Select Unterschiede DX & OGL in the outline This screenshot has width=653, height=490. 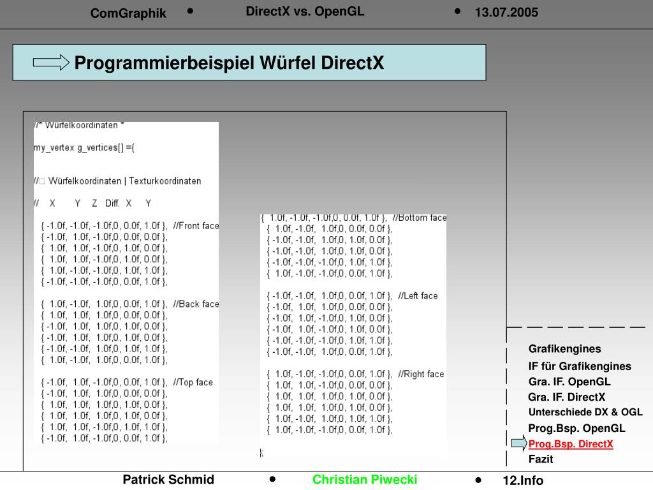coord(585,412)
